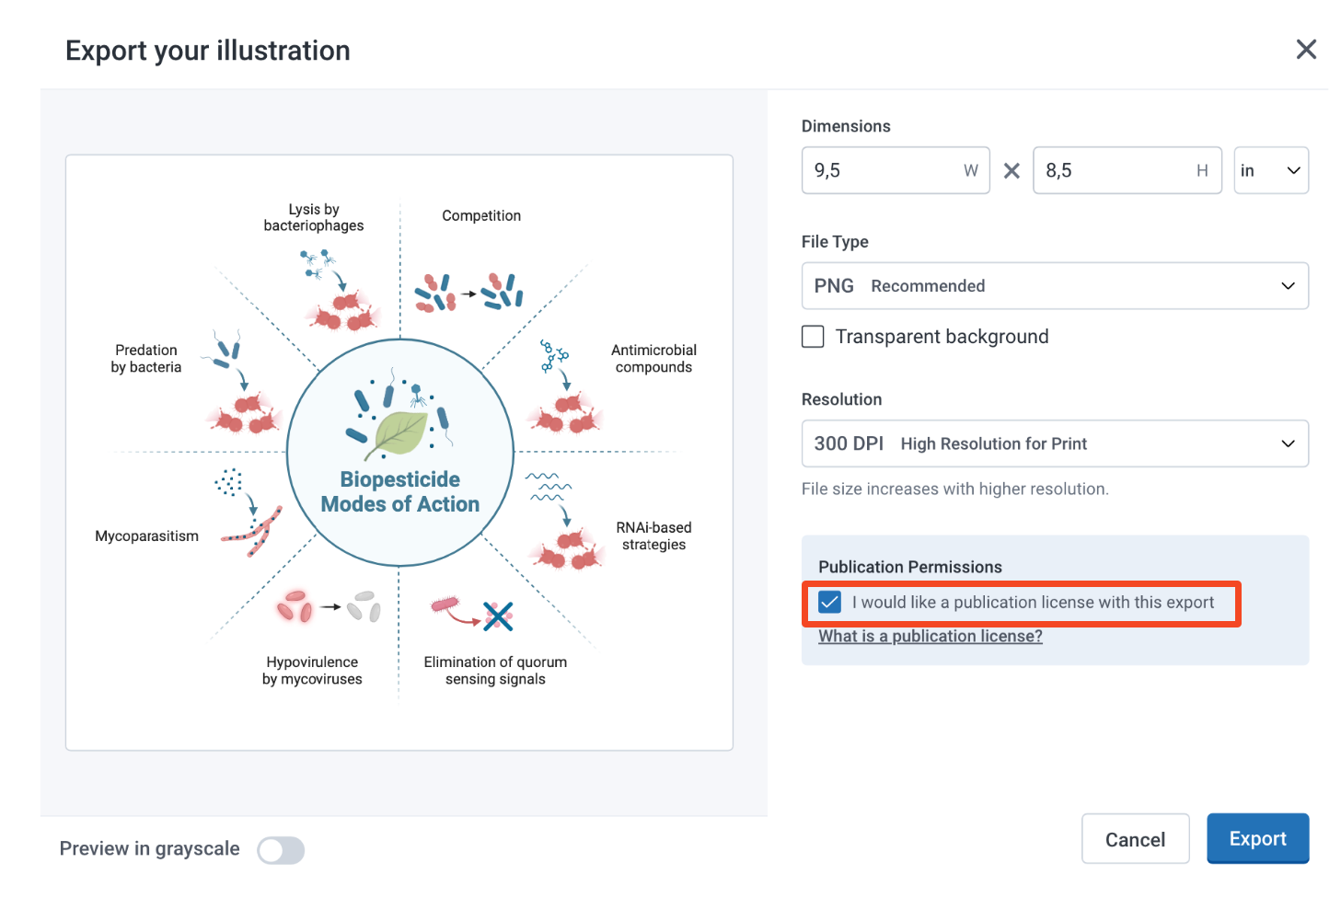The height and width of the screenshot is (898, 1341).
Task: Click the aspect ratio lock X between dimensions
Action: pos(1012,171)
